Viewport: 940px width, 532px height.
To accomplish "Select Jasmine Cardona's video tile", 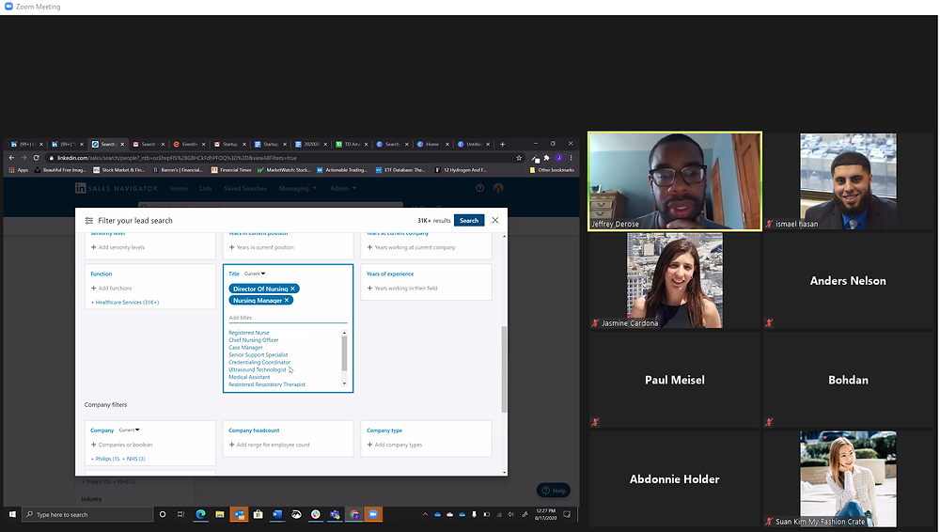I will coord(674,281).
